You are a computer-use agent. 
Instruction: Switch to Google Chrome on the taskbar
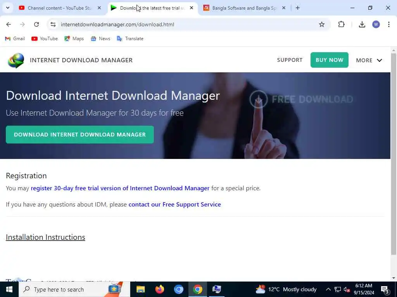[197, 289]
